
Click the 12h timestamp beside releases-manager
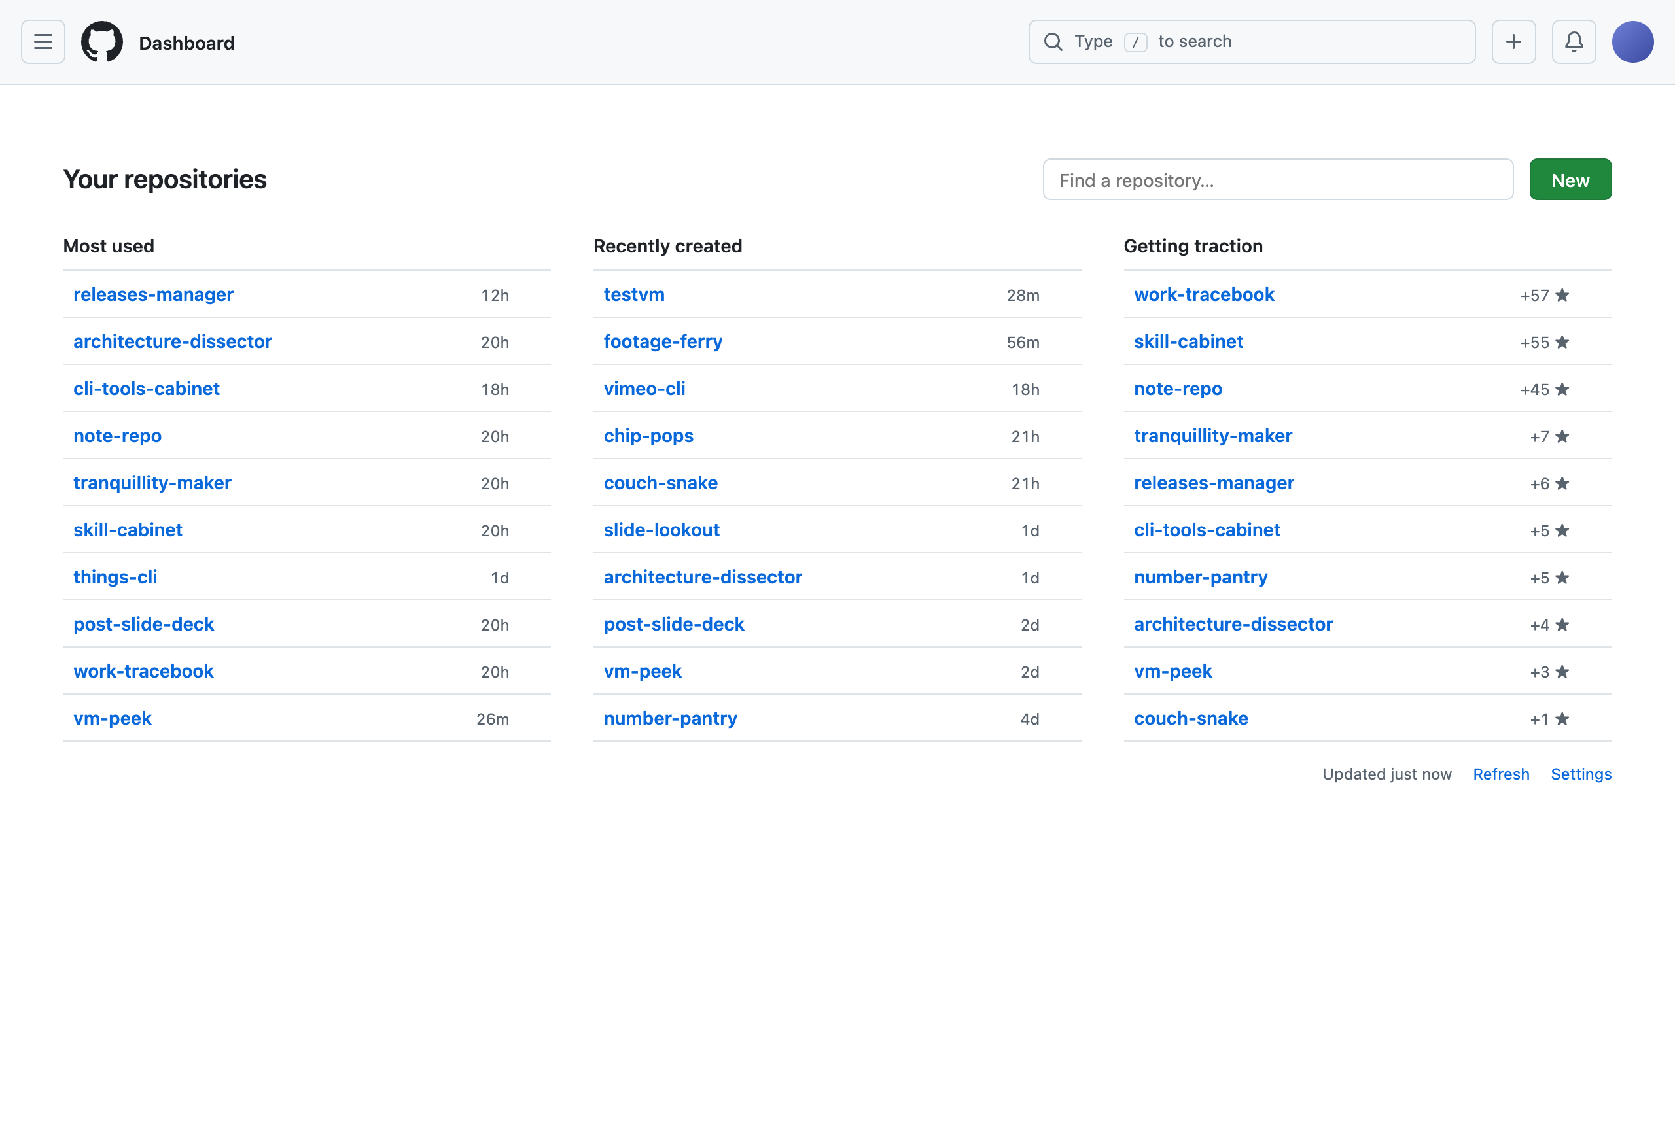pos(495,295)
